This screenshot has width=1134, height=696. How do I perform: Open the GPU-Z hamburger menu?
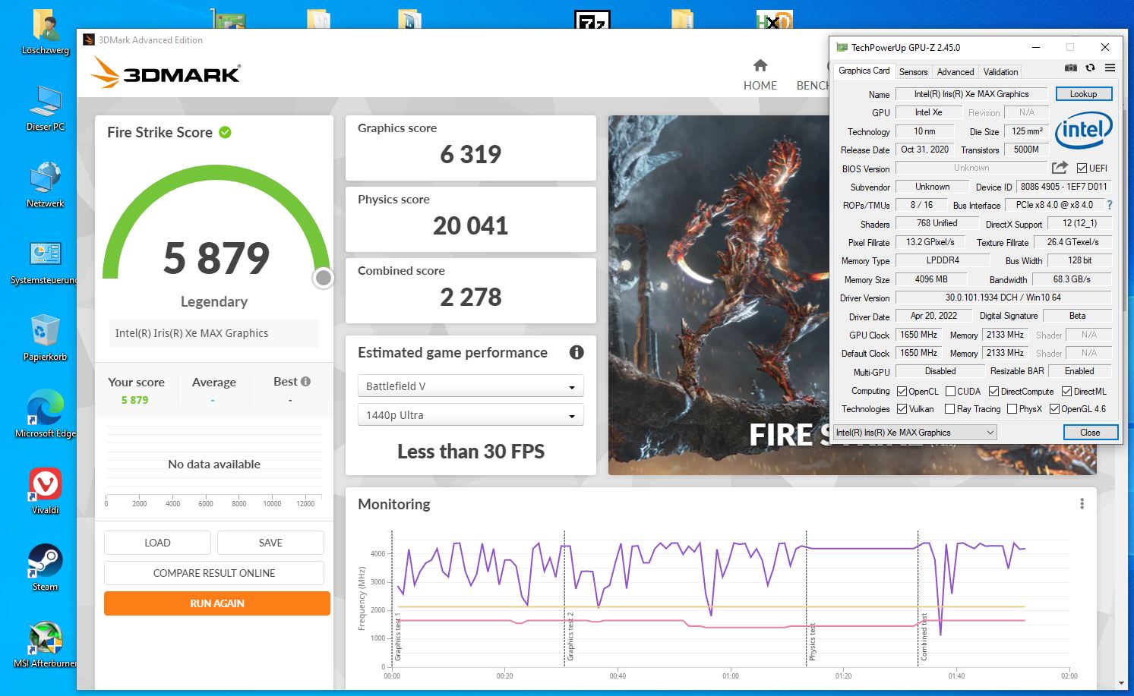coord(1110,68)
